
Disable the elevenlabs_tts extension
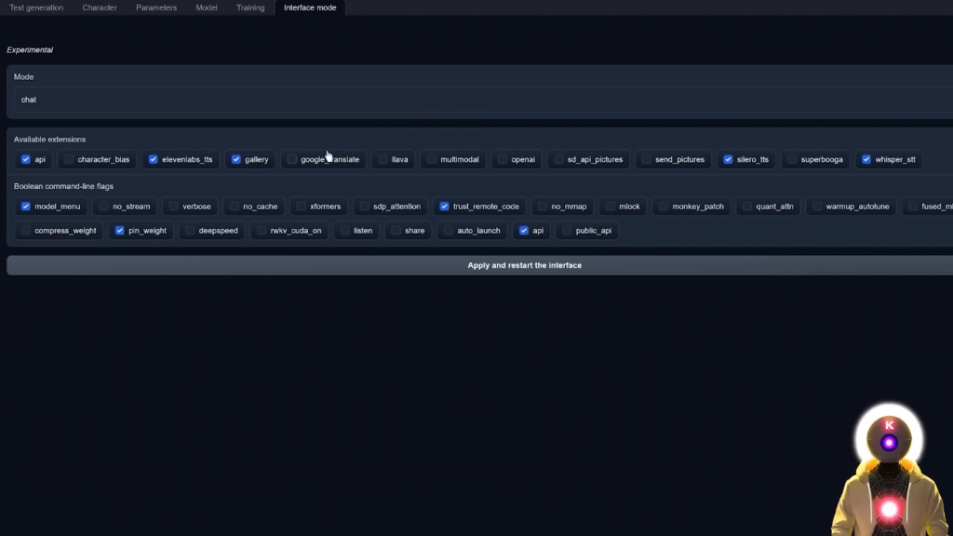pos(154,159)
